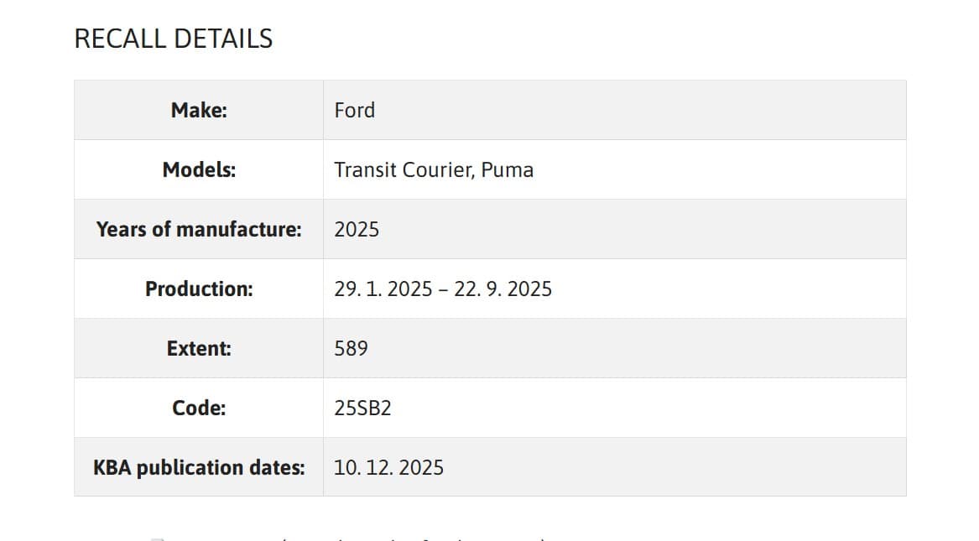Select the 2025 year of manufacture value
979x541 pixels.
pos(357,229)
